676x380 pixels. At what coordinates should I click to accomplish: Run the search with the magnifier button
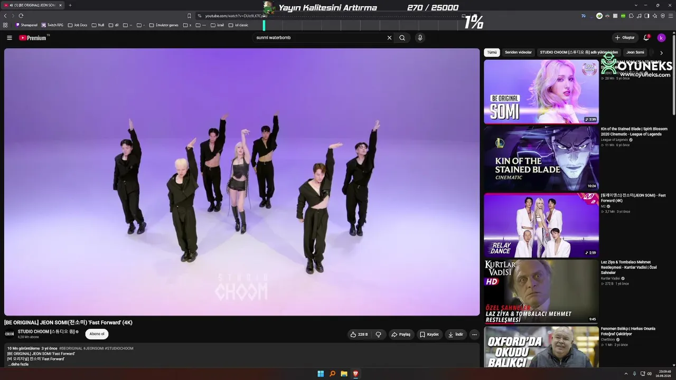(x=402, y=38)
